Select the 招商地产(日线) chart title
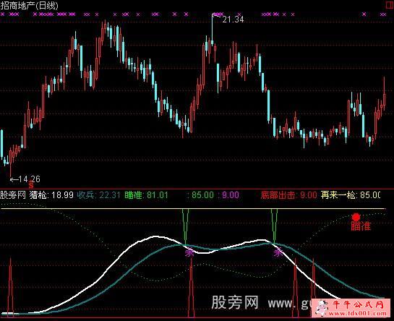The height and width of the screenshot is (321, 394). click(29, 6)
